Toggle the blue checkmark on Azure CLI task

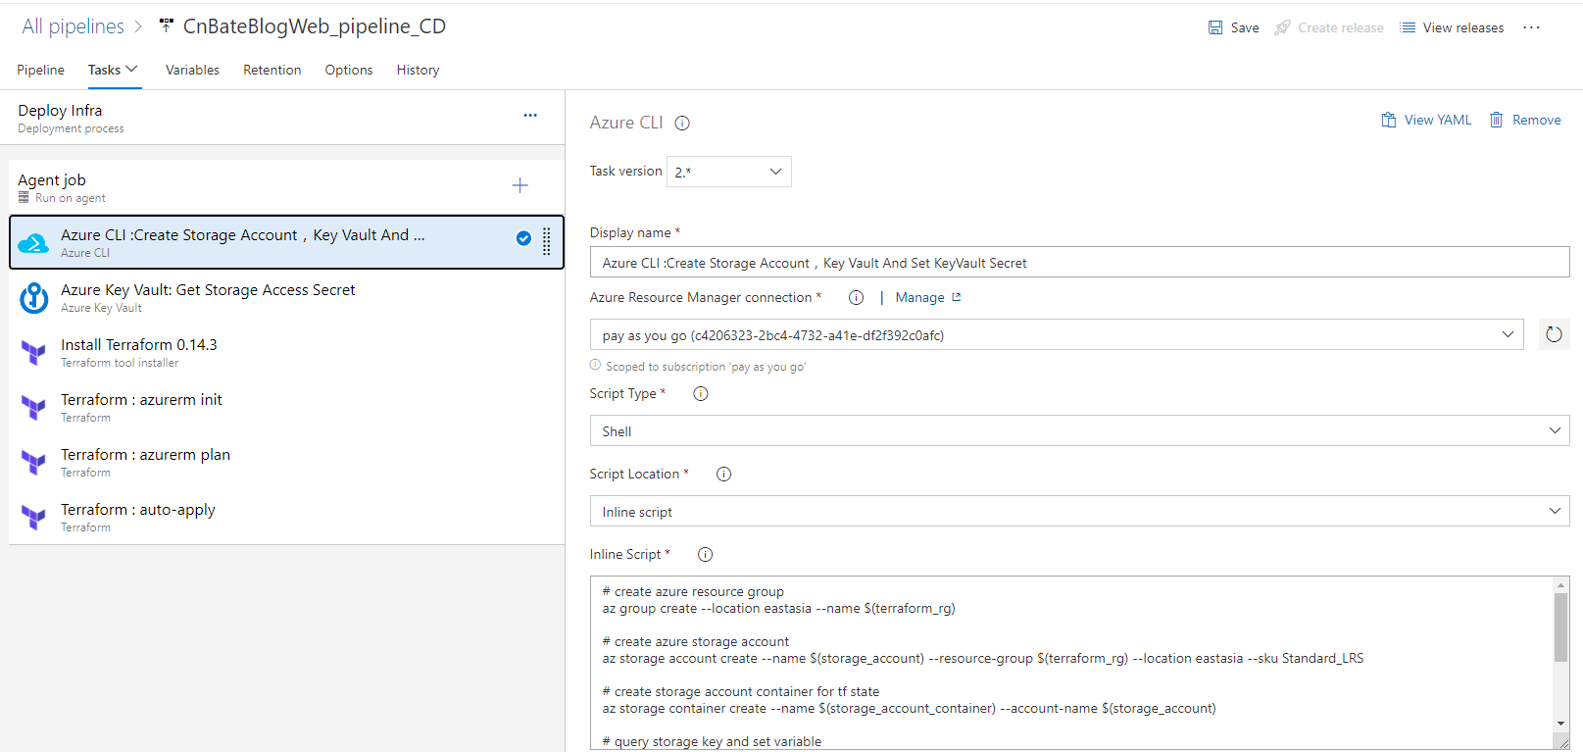tap(523, 238)
